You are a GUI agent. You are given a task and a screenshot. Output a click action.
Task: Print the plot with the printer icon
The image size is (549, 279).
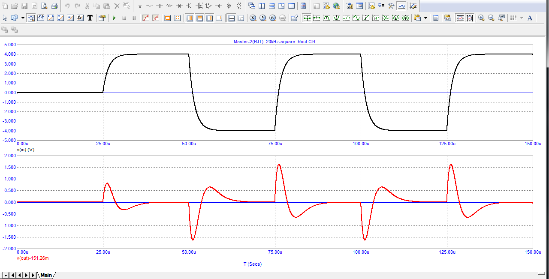point(54,6)
